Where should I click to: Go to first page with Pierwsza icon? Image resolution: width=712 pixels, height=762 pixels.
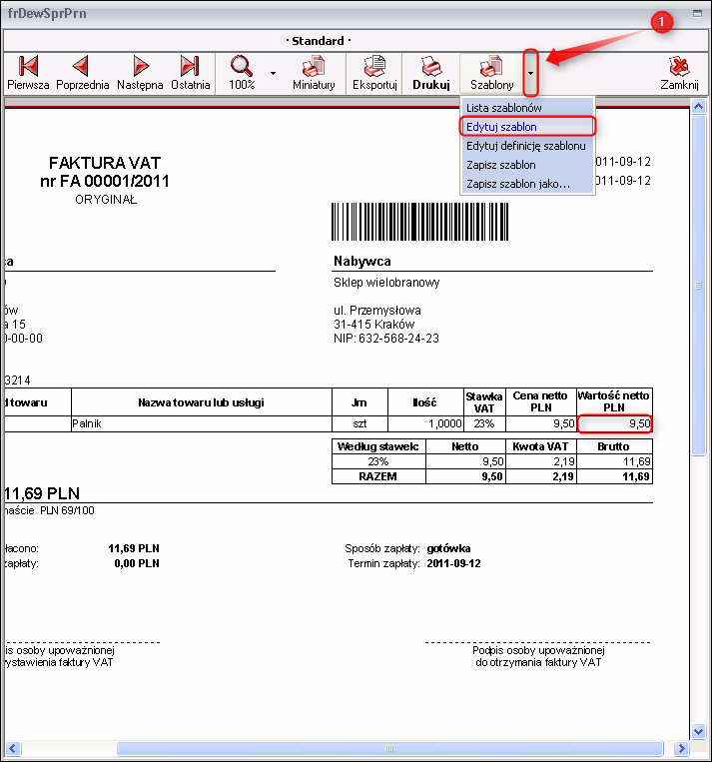pyautogui.click(x=28, y=73)
